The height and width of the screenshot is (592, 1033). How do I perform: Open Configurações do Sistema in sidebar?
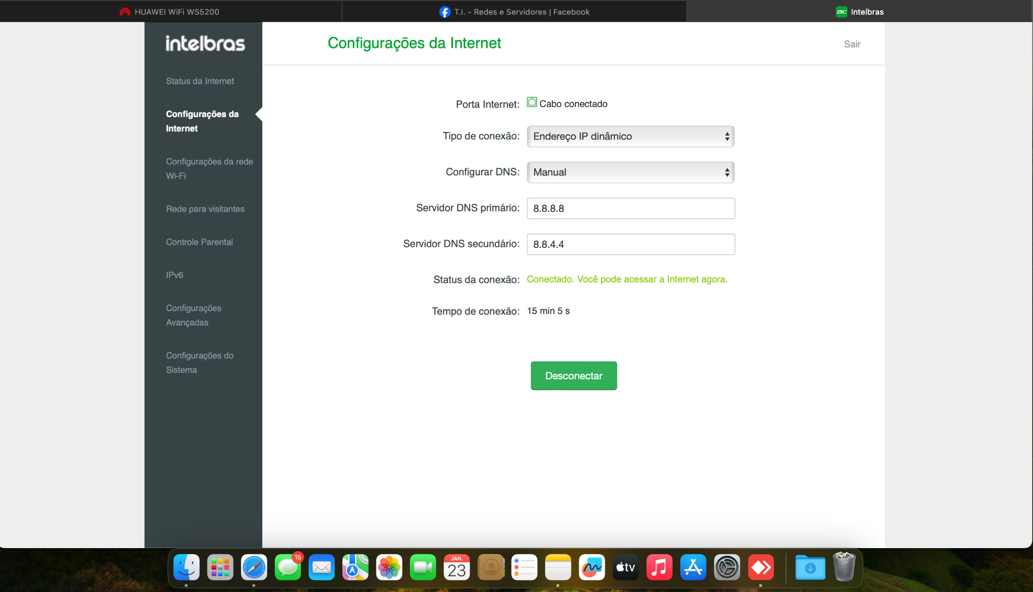pyautogui.click(x=200, y=363)
